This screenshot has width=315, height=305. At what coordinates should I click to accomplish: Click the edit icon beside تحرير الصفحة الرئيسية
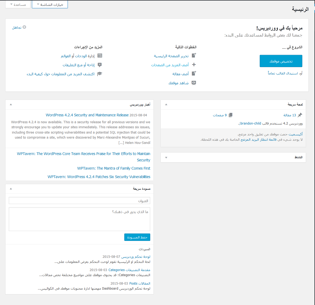point(194,56)
